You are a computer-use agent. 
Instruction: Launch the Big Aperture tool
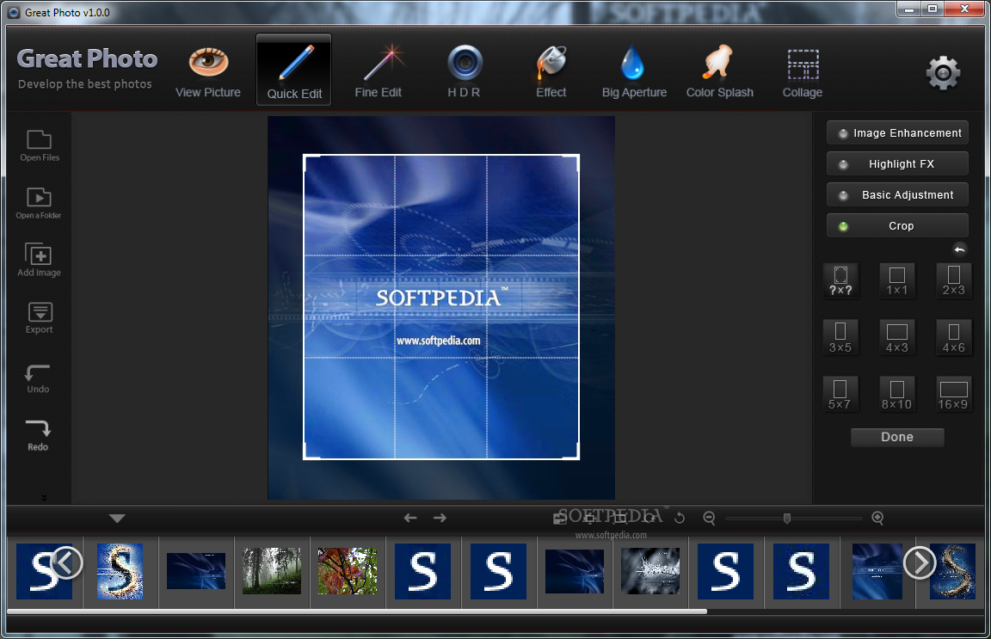[634, 72]
